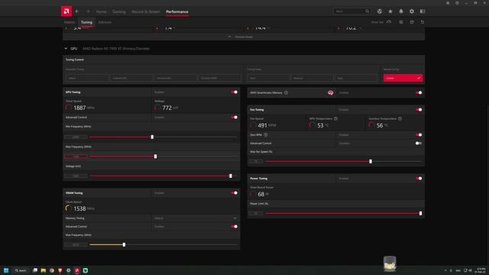Open the Record & Stream tab
The height and width of the screenshot is (275, 489).
pos(146,11)
